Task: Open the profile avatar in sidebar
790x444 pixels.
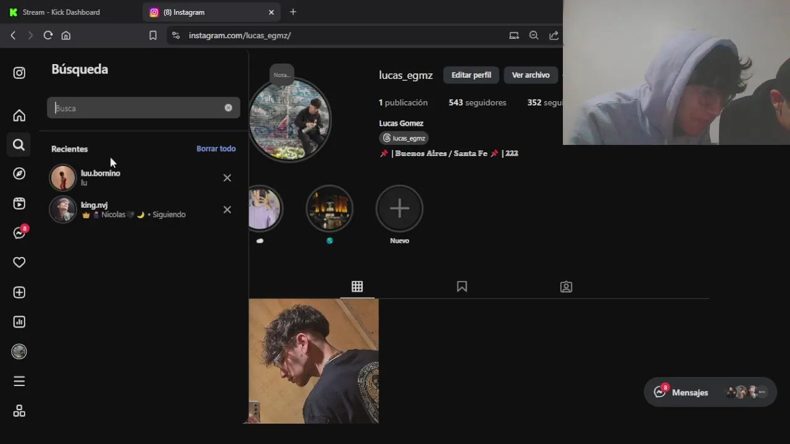Action: coord(19,351)
